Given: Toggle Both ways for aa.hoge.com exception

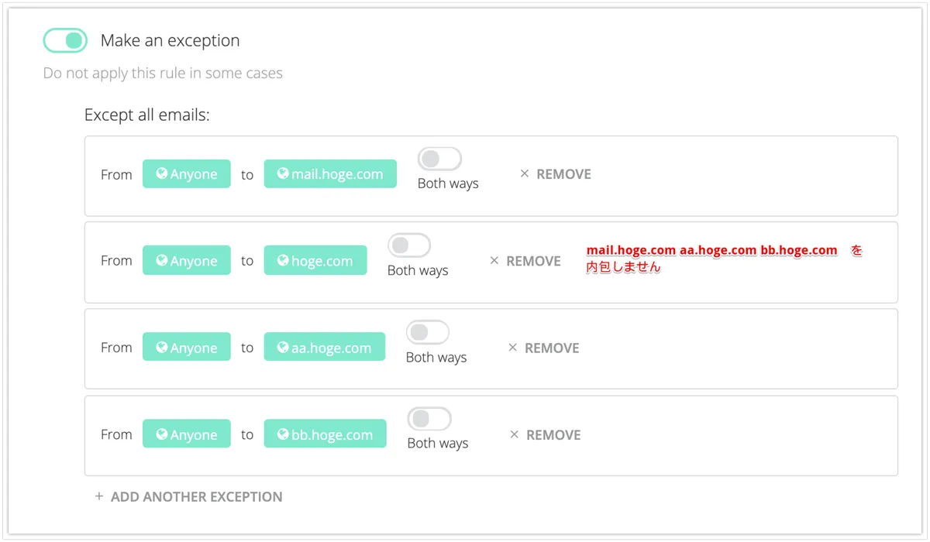Looking at the screenshot, I should (x=428, y=332).
